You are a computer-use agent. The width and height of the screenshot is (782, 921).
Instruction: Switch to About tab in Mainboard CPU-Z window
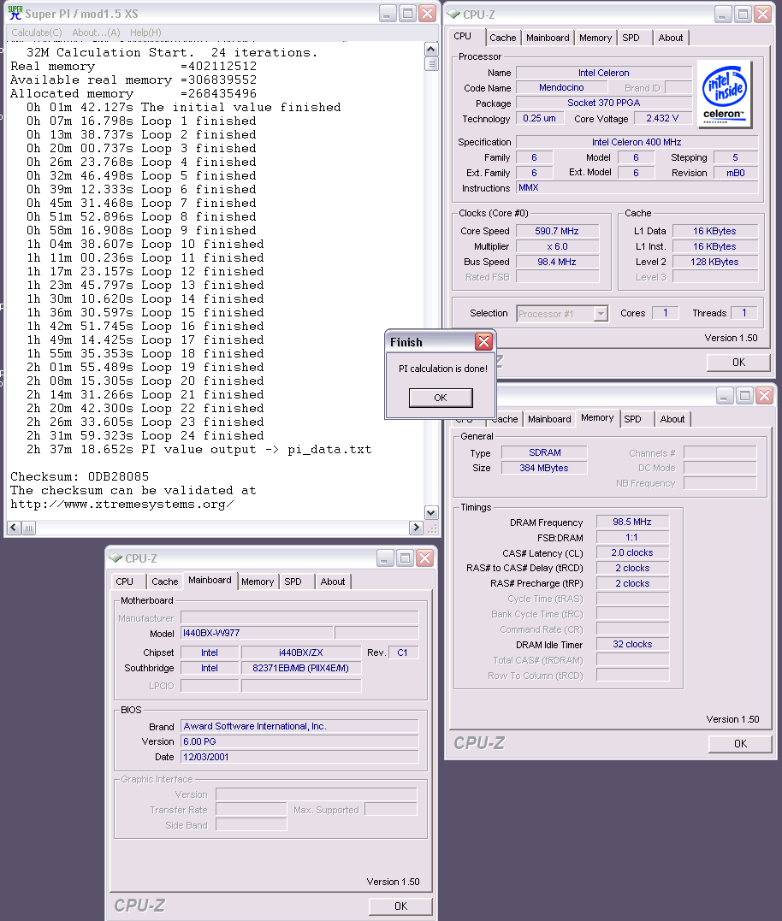click(333, 582)
